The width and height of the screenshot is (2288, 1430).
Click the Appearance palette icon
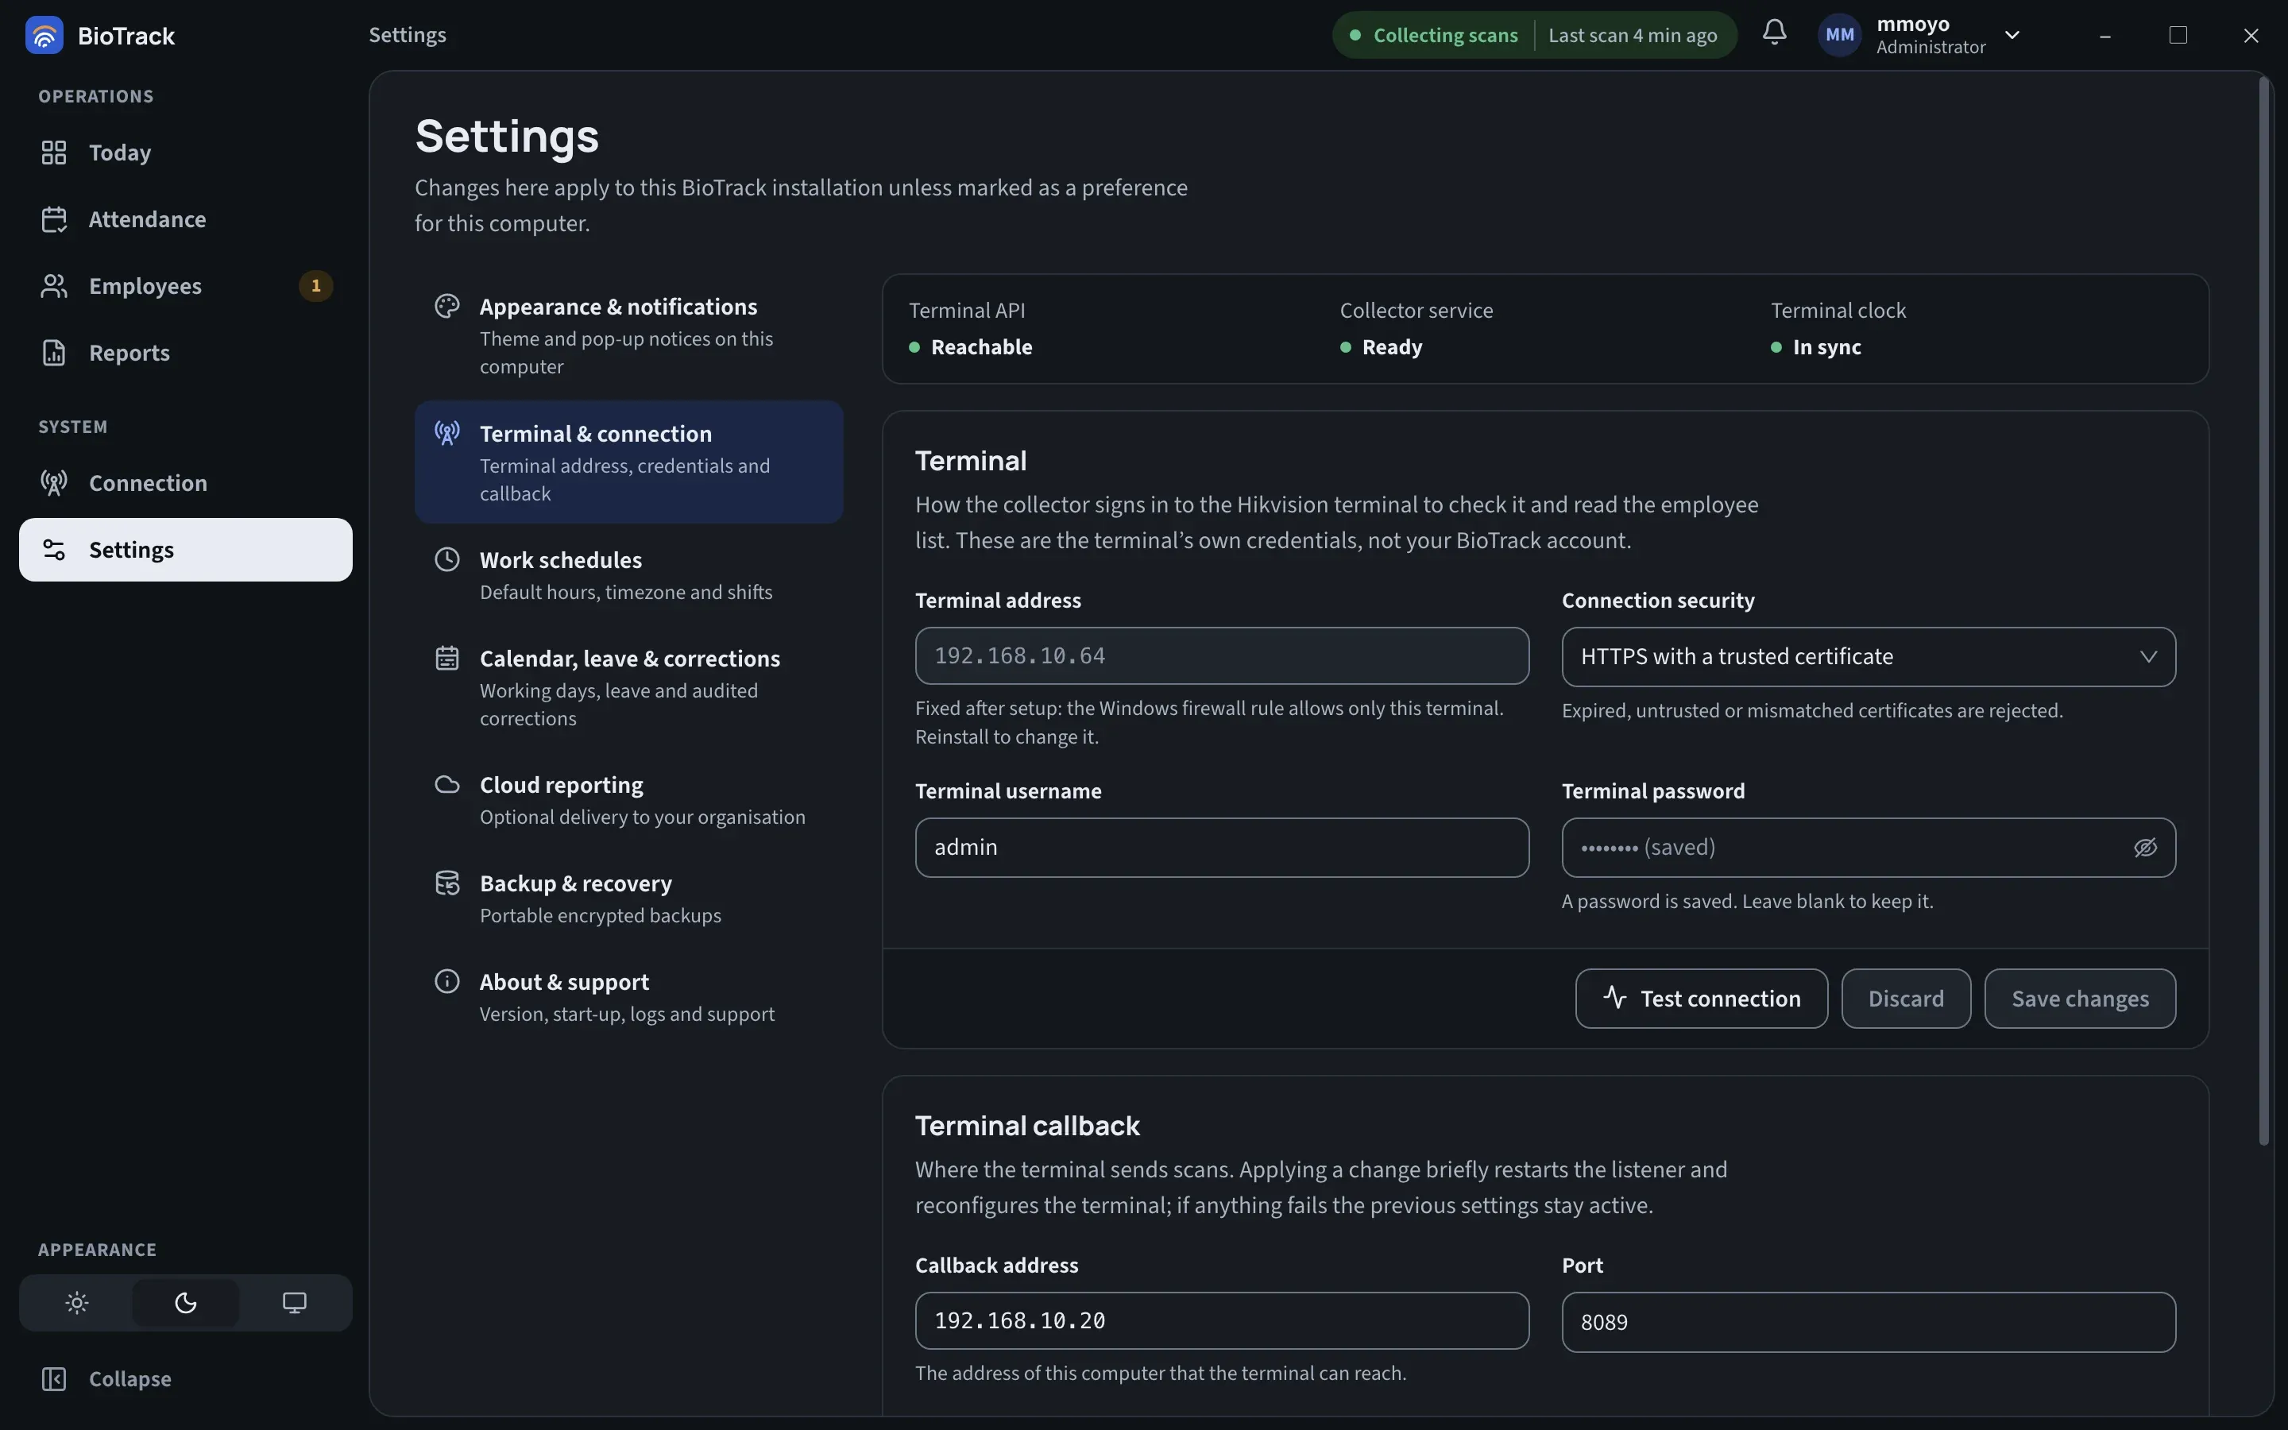(446, 307)
